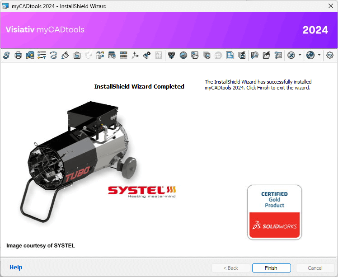Click the chain link curve icon

(x=53, y=55)
